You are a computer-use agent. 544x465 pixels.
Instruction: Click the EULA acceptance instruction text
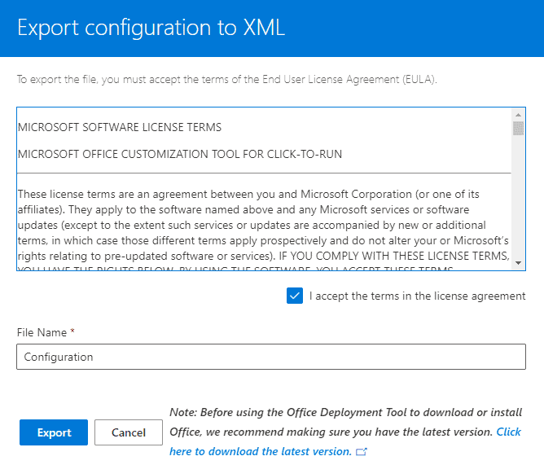coord(227,80)
